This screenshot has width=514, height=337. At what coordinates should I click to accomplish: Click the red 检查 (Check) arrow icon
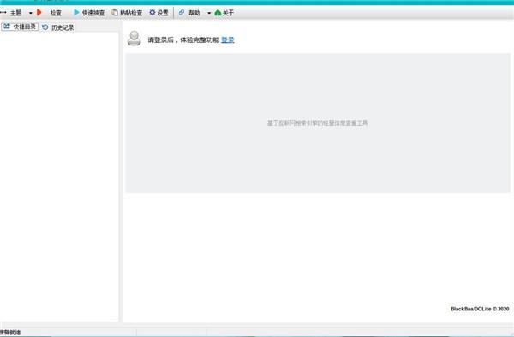39,13
